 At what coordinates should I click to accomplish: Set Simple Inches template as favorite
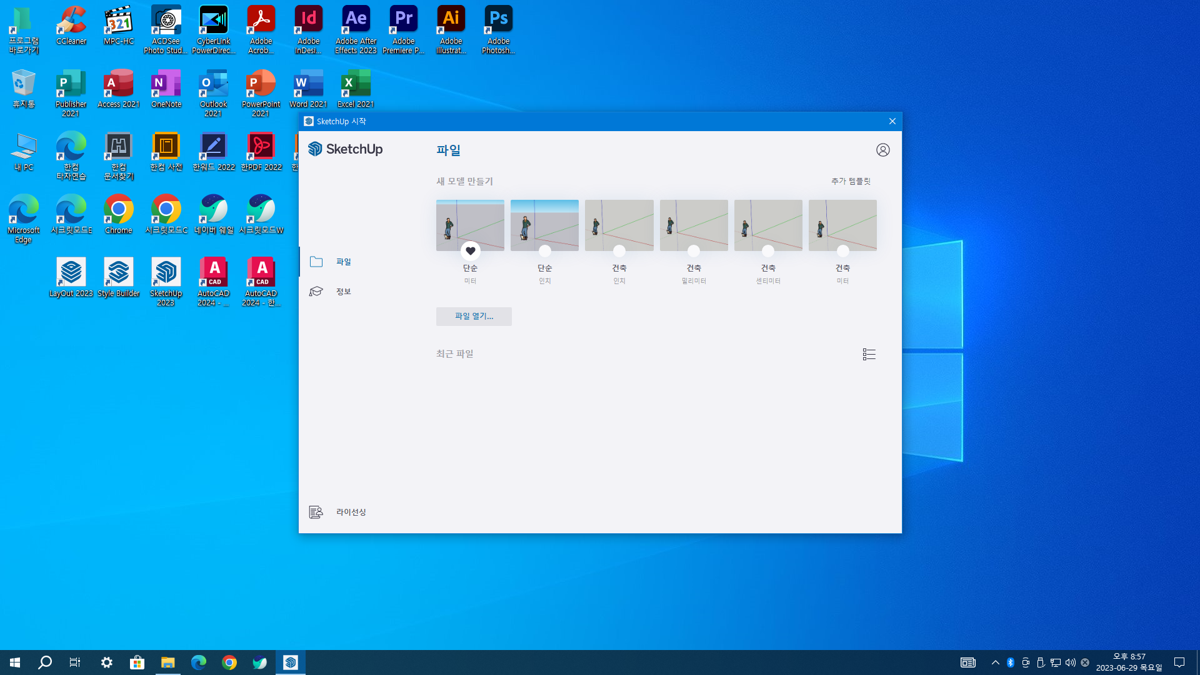pyautogui.click(x=544, y=251)
